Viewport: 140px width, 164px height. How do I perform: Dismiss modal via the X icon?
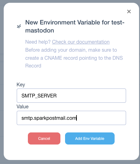[129, 11]
